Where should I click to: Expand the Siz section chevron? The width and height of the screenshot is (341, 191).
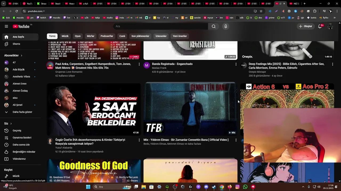click(11, 124)
